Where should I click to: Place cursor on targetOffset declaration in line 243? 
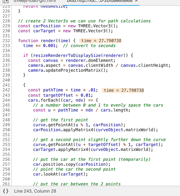coord(58,95)
